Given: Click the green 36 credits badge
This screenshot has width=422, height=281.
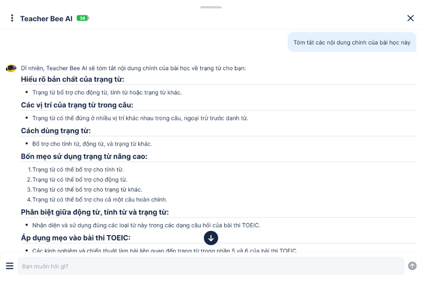Looking at the screenshot, I should [x=83, y=18].
